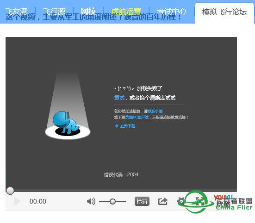Click the 重试 retry link
This screenshot has width=255, height=223.
[119, 98]
